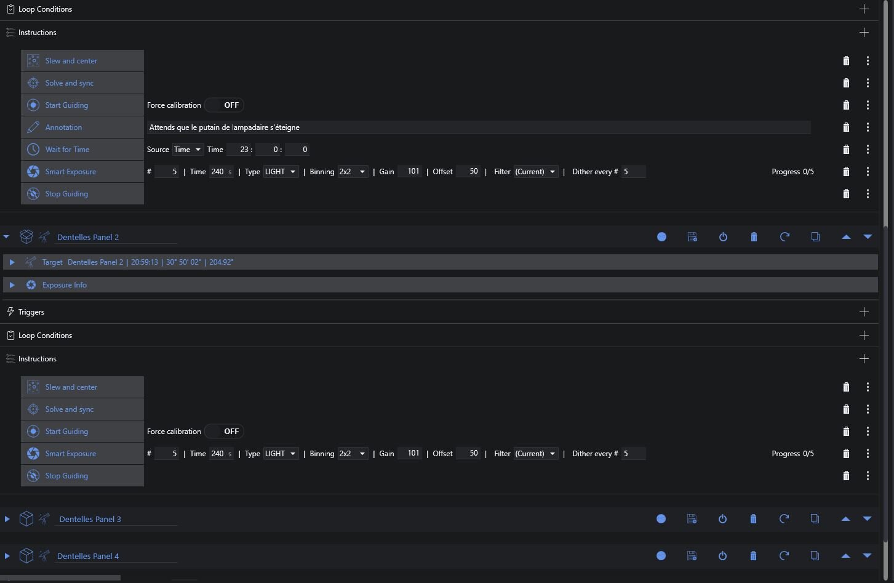The image size is (894, 583).
Task: Open three-dot menu for Annotation instruction
Action: [x=868, y=127]
